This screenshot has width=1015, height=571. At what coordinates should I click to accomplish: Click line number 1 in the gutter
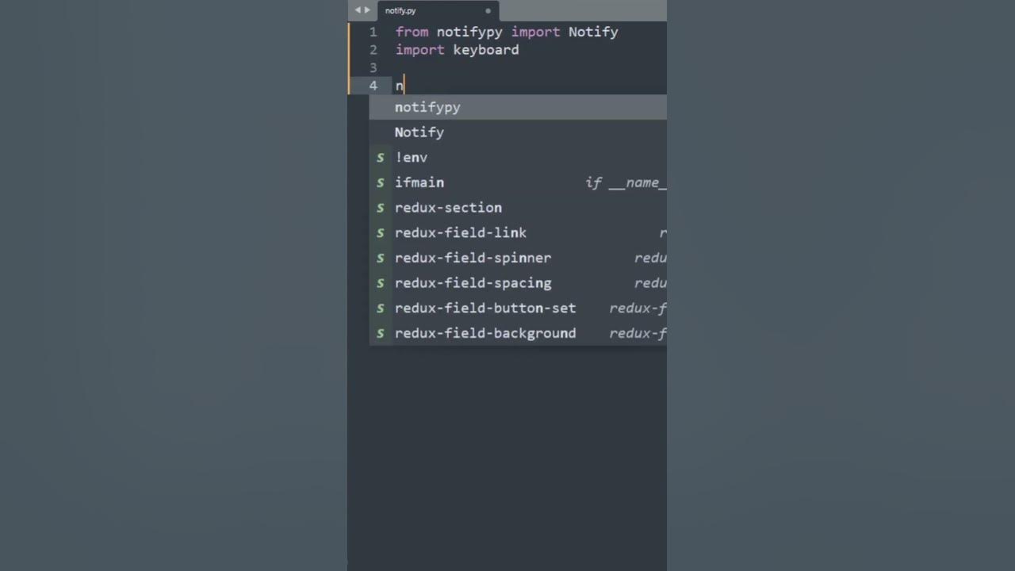tap(373, 33)
